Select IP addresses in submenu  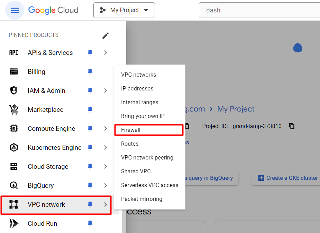[x=149, y=89]
